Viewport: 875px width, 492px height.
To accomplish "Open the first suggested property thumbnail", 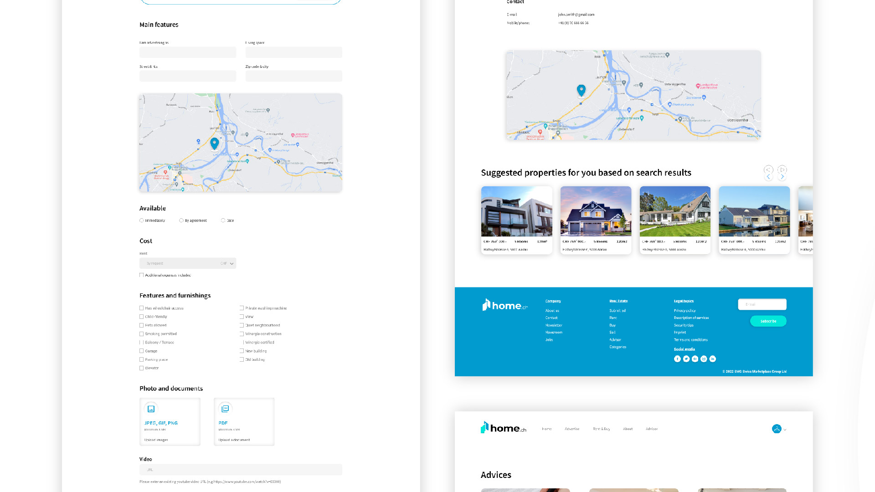I will [x=516, y=212].
